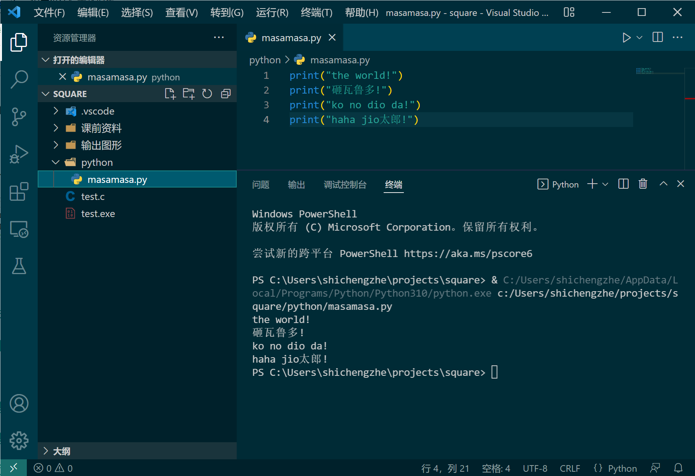
Task: Expand the .vscode folder
Action: tap(56, 111)
